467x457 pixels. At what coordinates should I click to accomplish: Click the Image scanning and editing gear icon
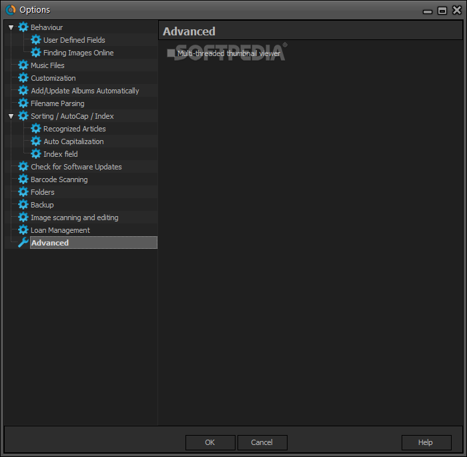pyautogui.click(x=23, y=217)
